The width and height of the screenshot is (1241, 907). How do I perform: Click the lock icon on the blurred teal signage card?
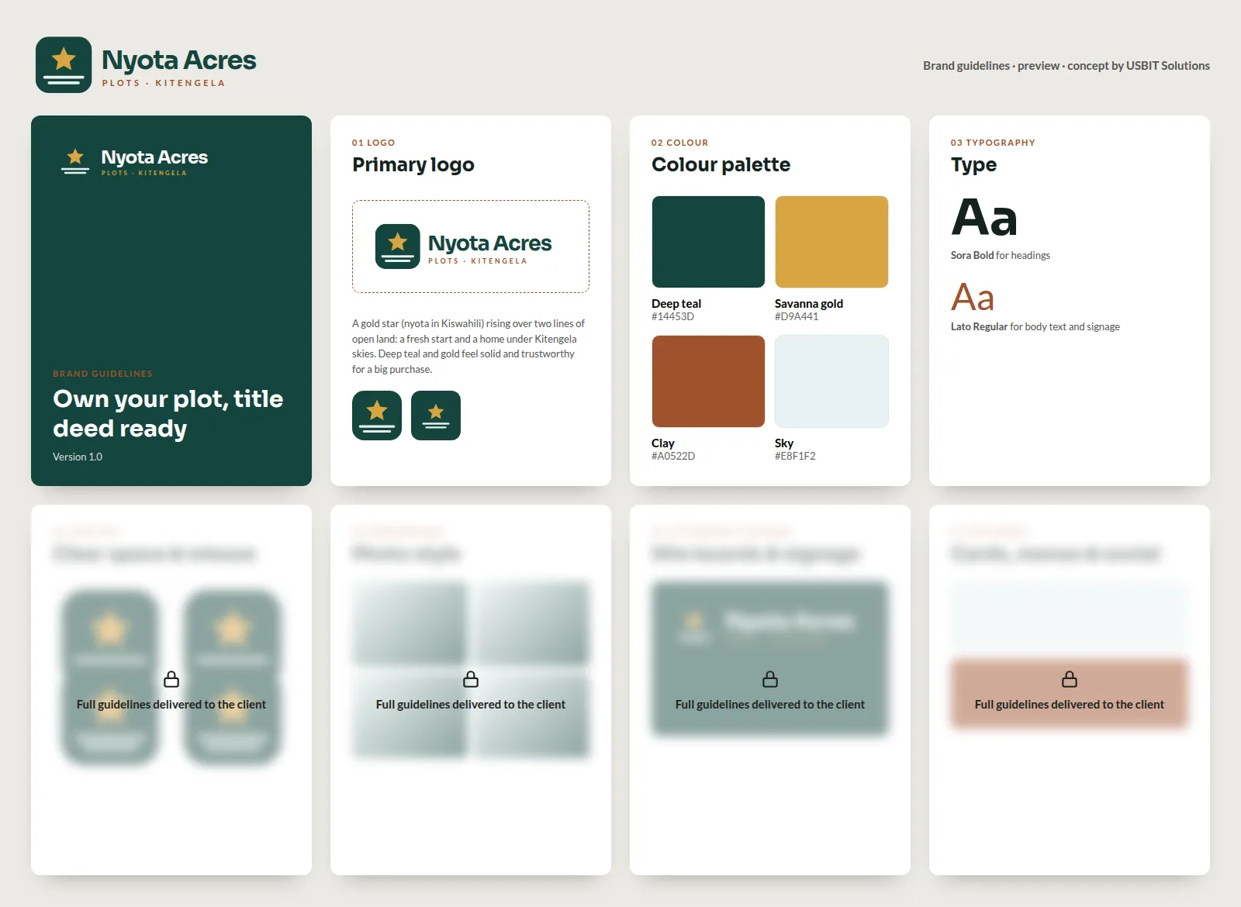click(770, 680)
